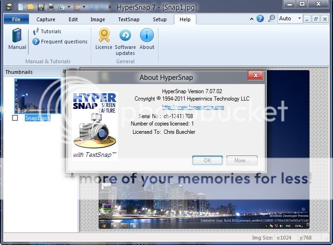The image size is (333, 245).
Task: Open the Setup ribbon tab
Action: coord(160,19)
